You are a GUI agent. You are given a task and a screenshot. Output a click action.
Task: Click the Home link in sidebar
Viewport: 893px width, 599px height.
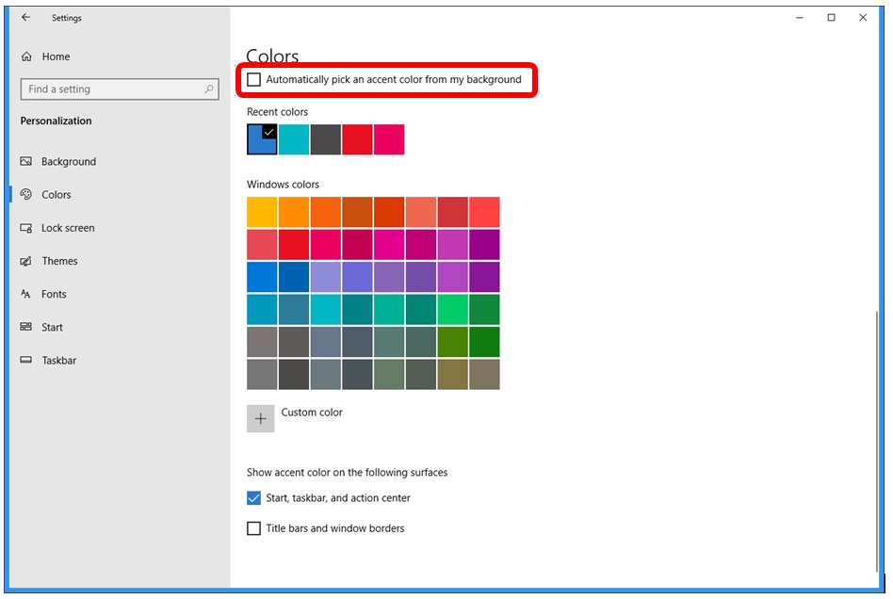click(56, 57)
